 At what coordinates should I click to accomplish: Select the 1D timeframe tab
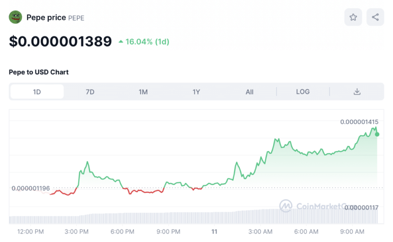(37, 92)
